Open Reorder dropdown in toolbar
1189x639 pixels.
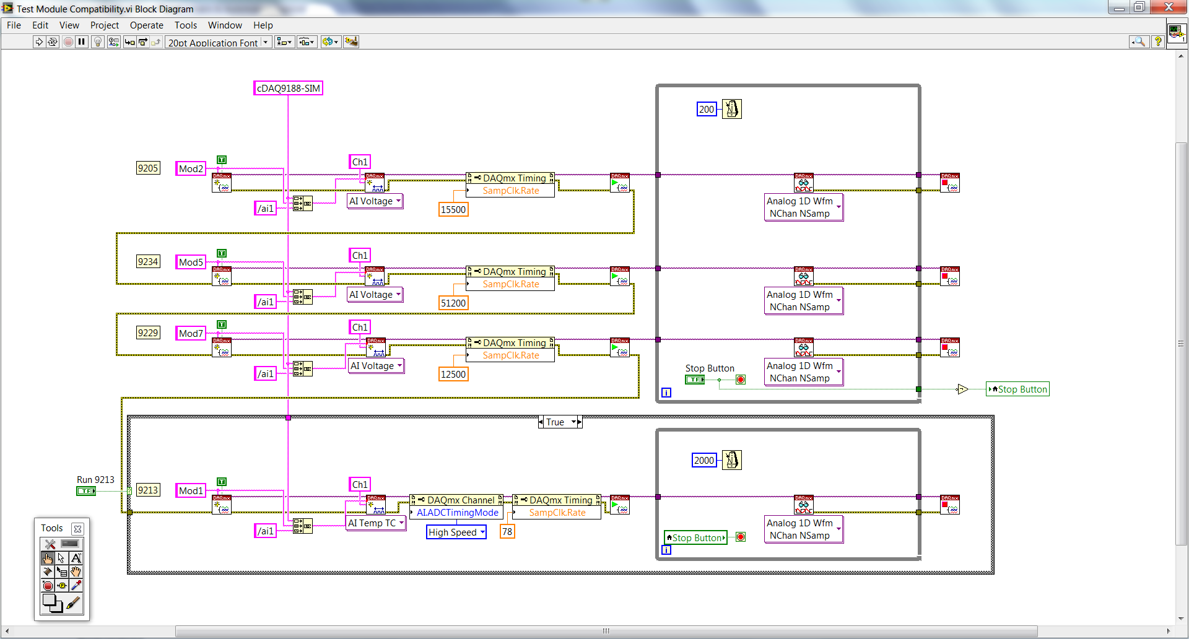click(331, 41)
